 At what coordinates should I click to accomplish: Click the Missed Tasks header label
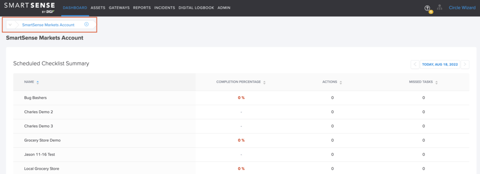click(x=421, y=82)
